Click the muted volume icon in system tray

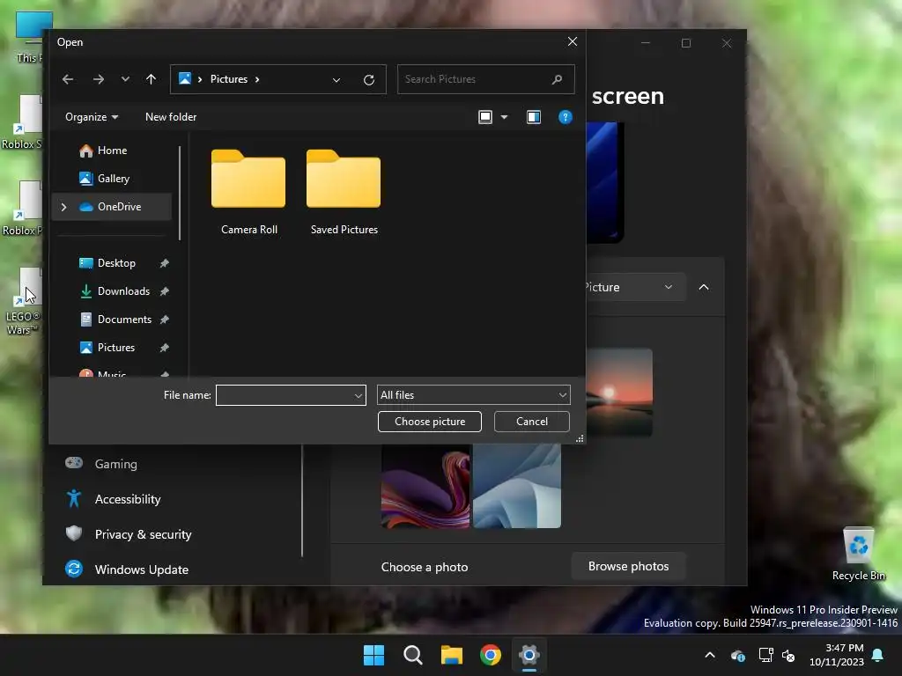click(788, 655)
